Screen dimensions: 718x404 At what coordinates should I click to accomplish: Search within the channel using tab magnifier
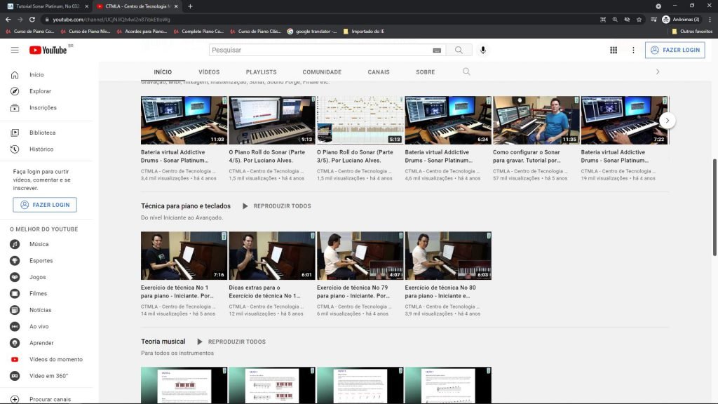tap(466, 72)
